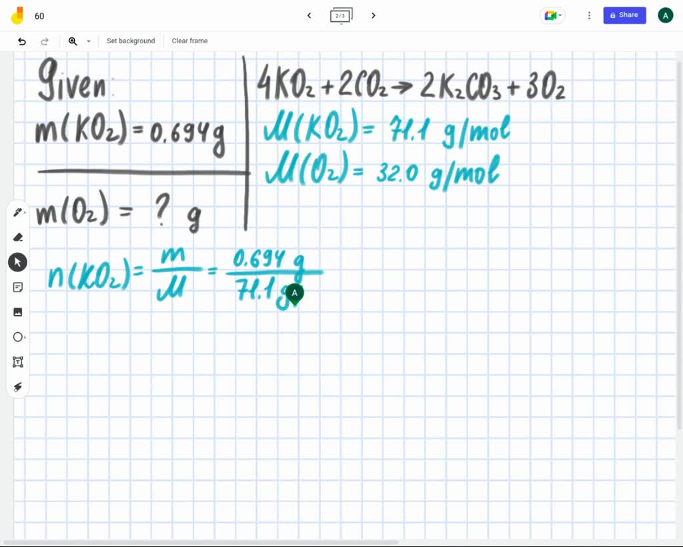Click the Share button
Image resolution: width=683 pixels, height=547 pixels.
click(624, 15)
